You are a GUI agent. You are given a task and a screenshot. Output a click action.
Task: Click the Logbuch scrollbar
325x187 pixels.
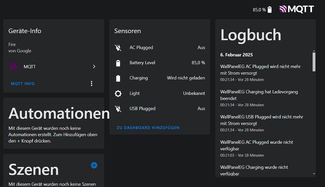pyautogui.click(x=314, y=62)
